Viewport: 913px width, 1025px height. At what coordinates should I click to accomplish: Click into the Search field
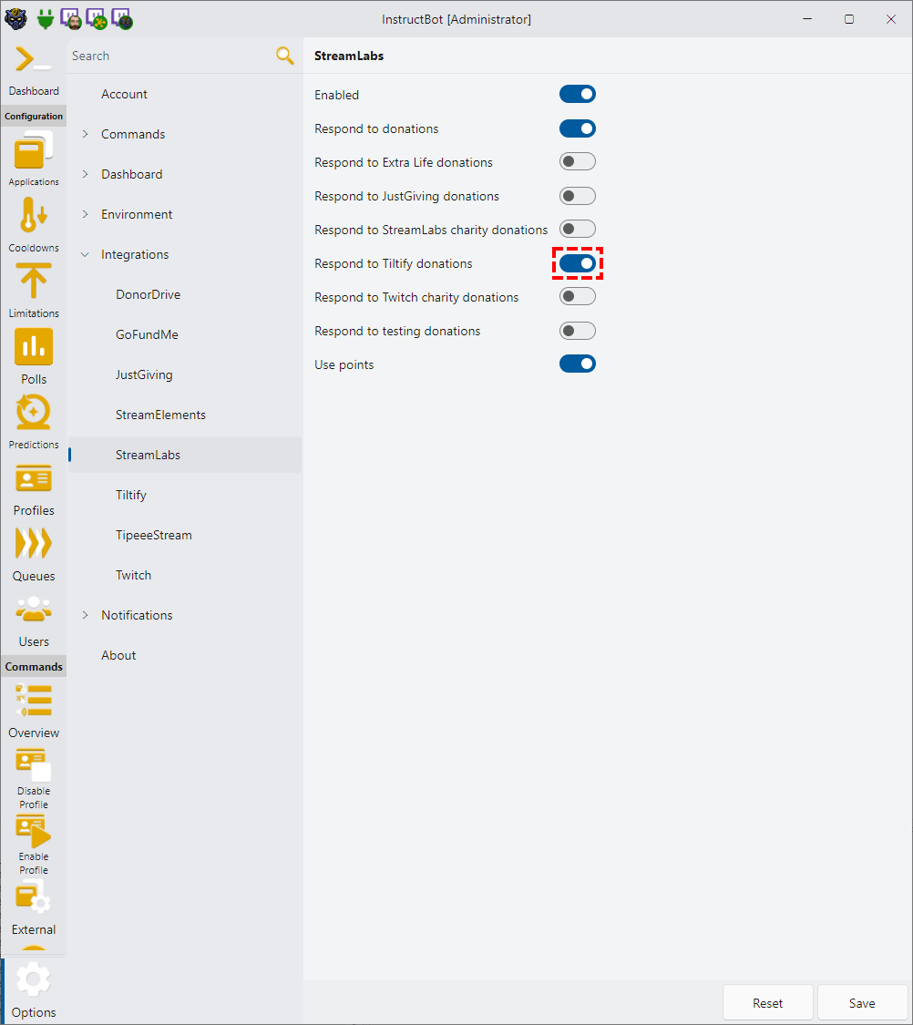169,56
